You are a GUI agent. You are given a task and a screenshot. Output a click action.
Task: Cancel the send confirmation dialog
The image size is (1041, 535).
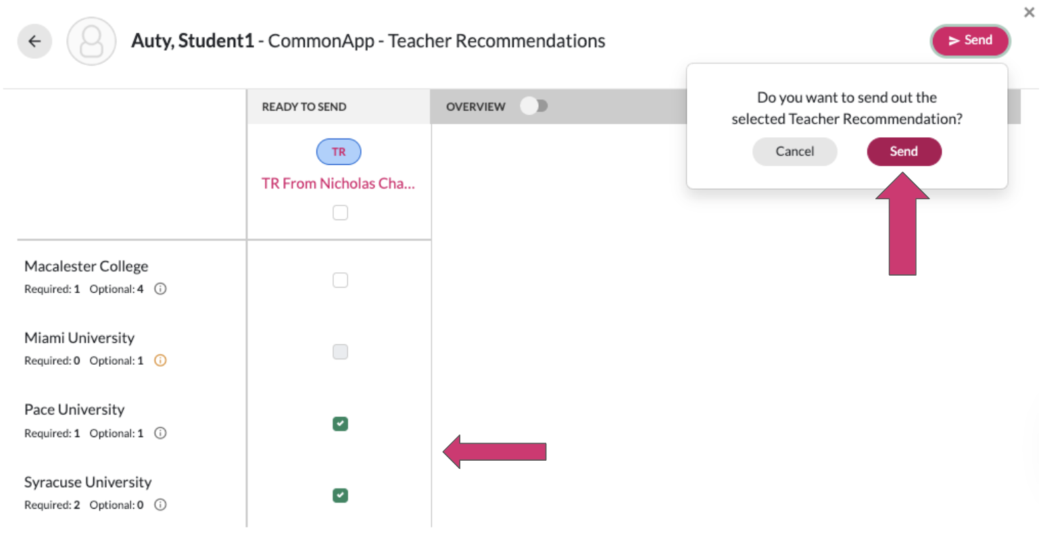click(x=795, y=151)
